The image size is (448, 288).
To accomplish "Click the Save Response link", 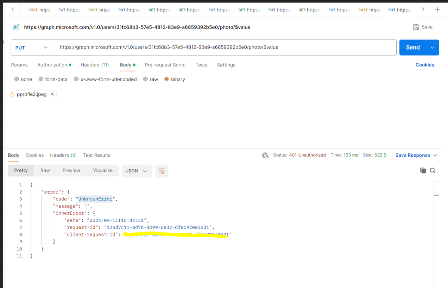I will coord(412,155).
